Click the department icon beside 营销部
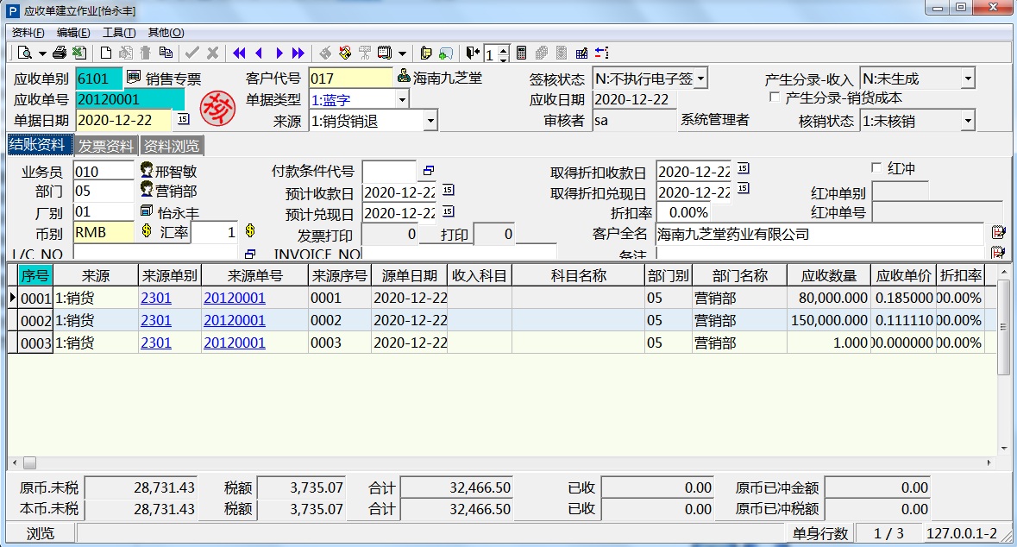Screen dimensions: 1017x547 (147, 190)
